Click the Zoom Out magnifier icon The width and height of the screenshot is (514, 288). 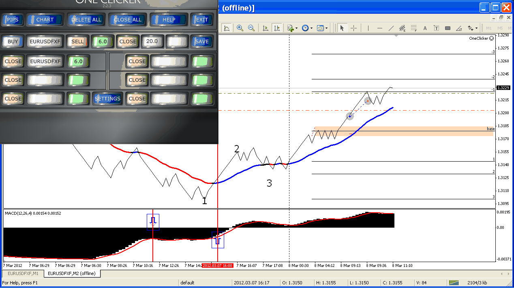[x=251, y=28]
